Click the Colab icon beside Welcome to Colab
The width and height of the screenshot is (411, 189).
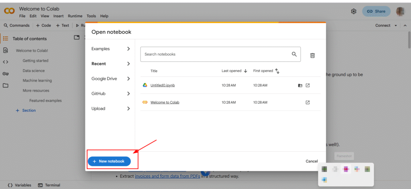144,102
